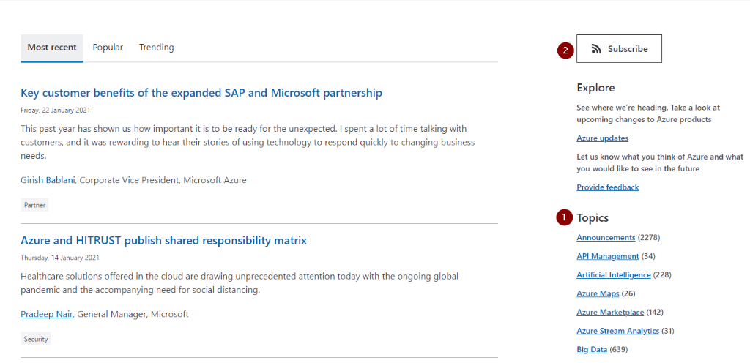Click the RSS feed icon in Subscribe
The height and width of the screenshot is (363, 750).
click(x=596, y=49)
